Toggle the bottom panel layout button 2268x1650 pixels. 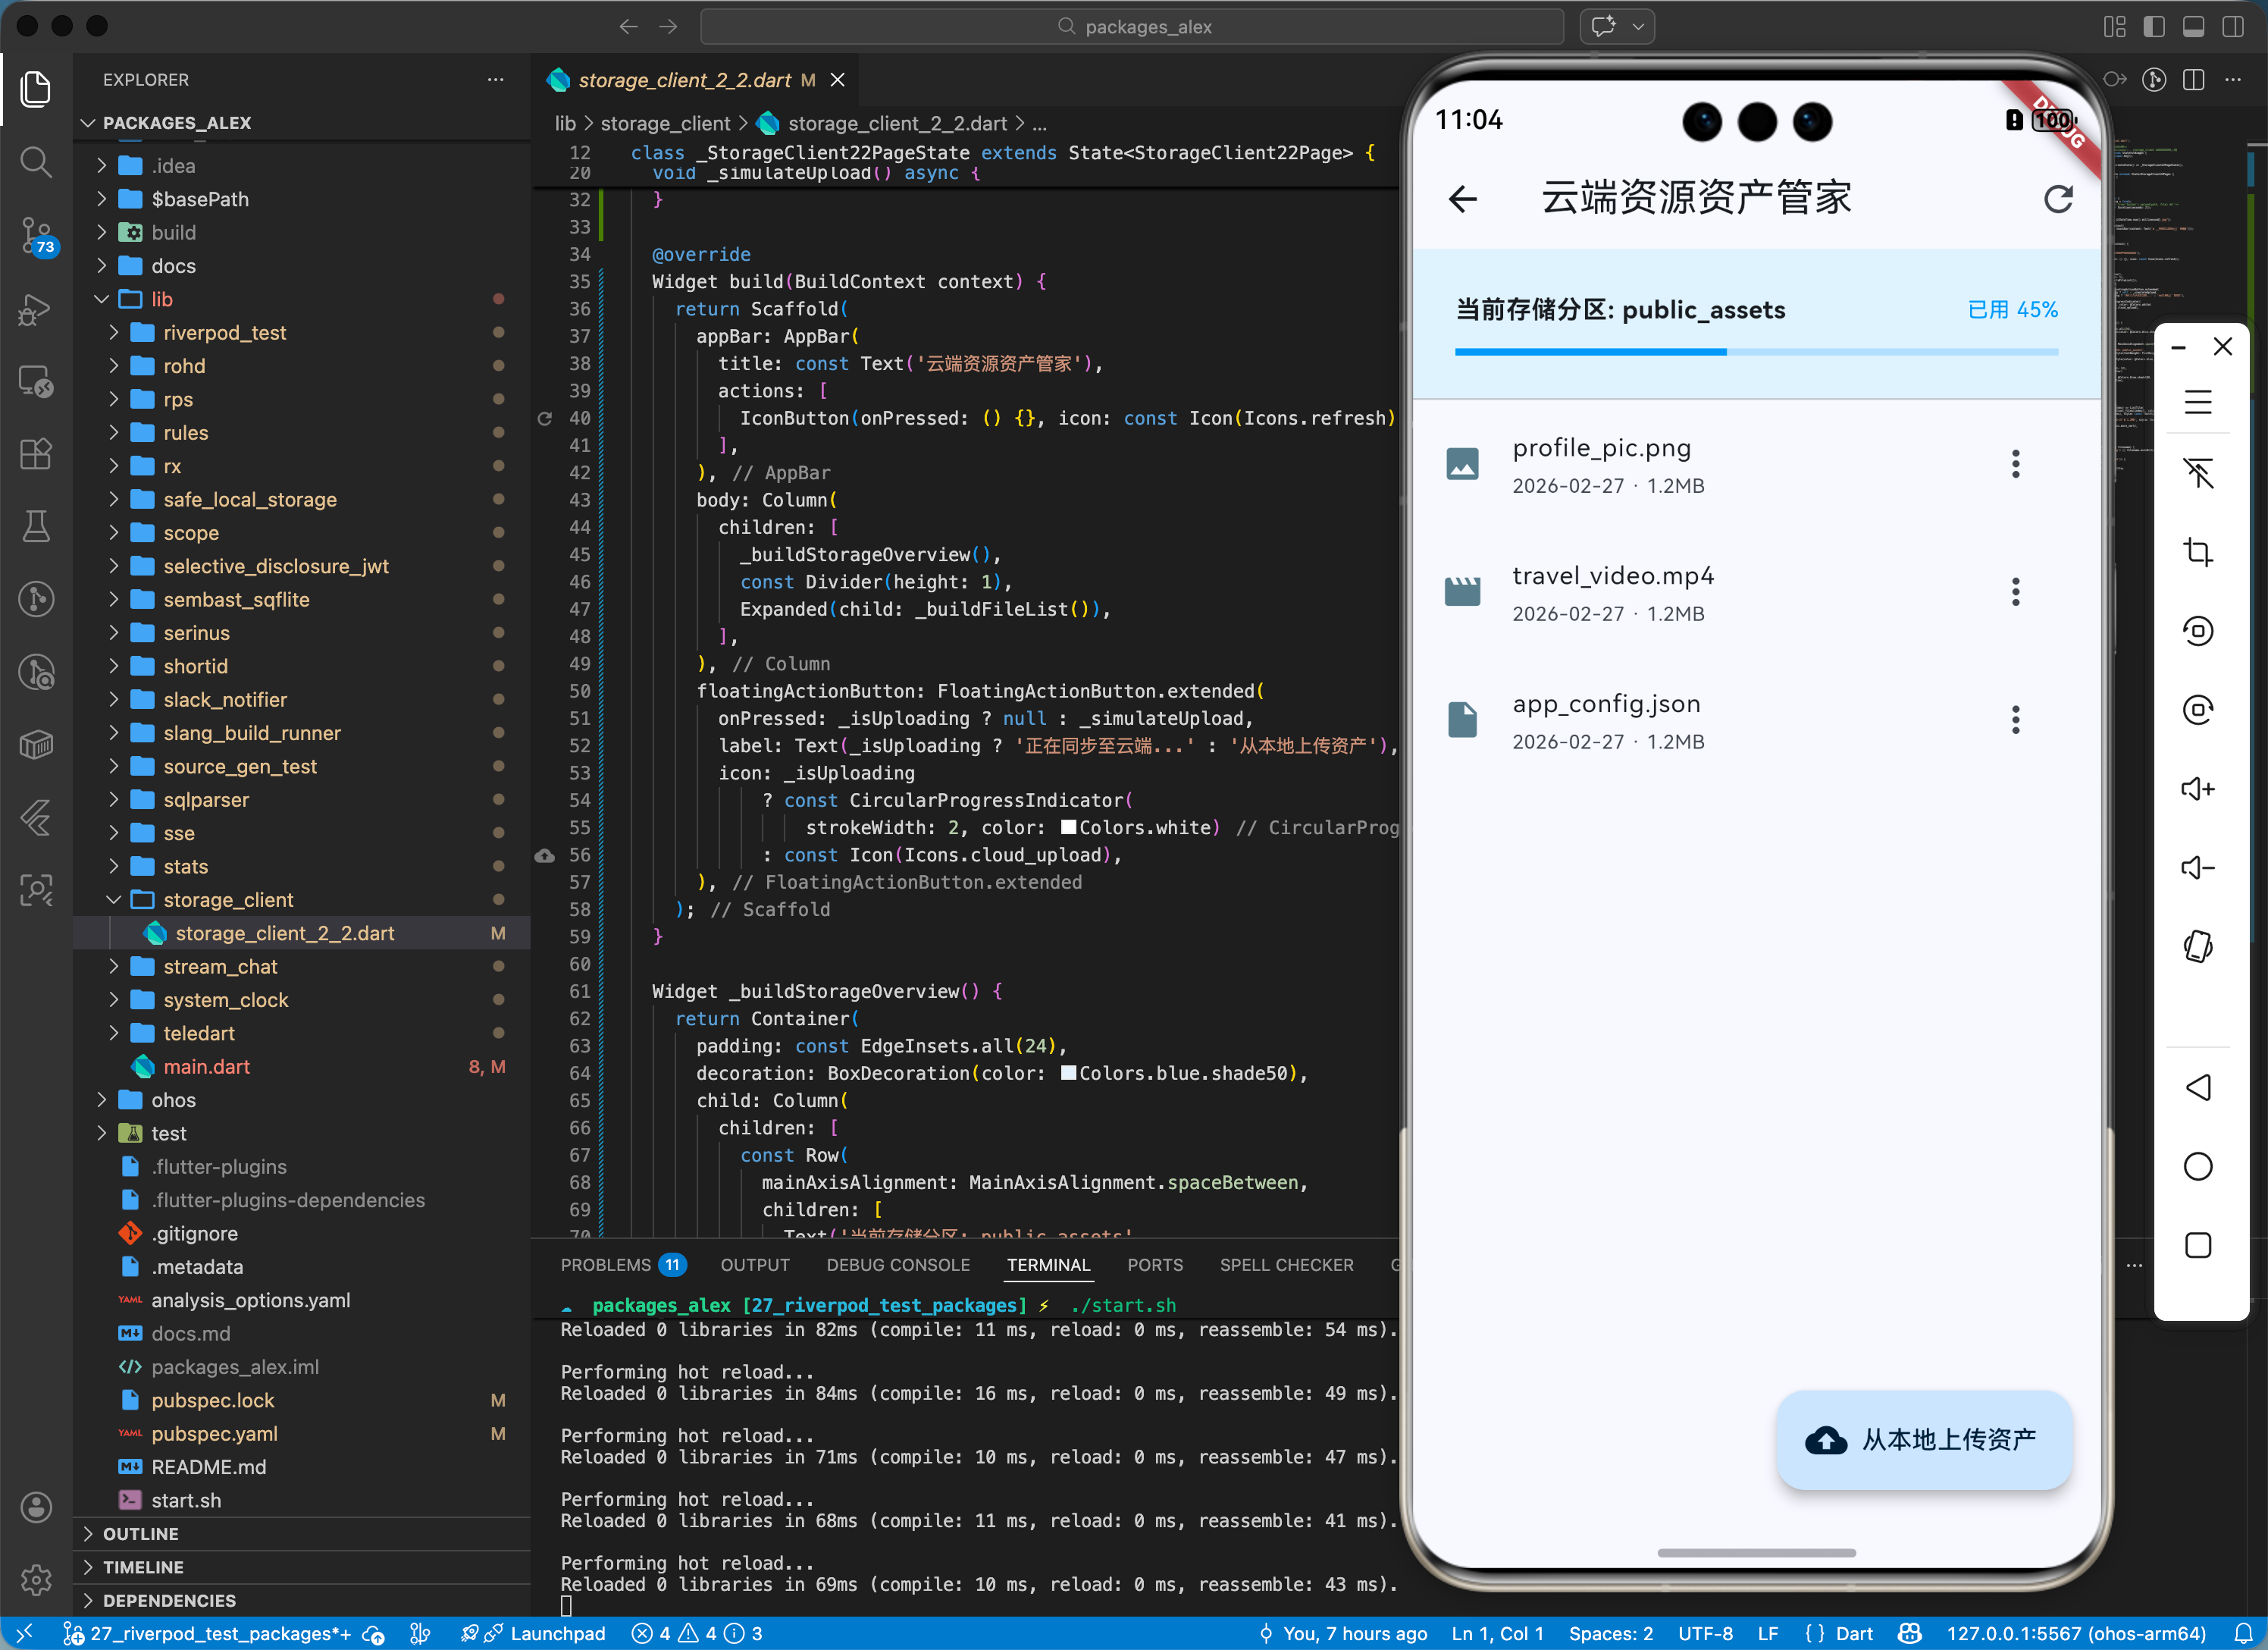click(x=2193, y=27)
